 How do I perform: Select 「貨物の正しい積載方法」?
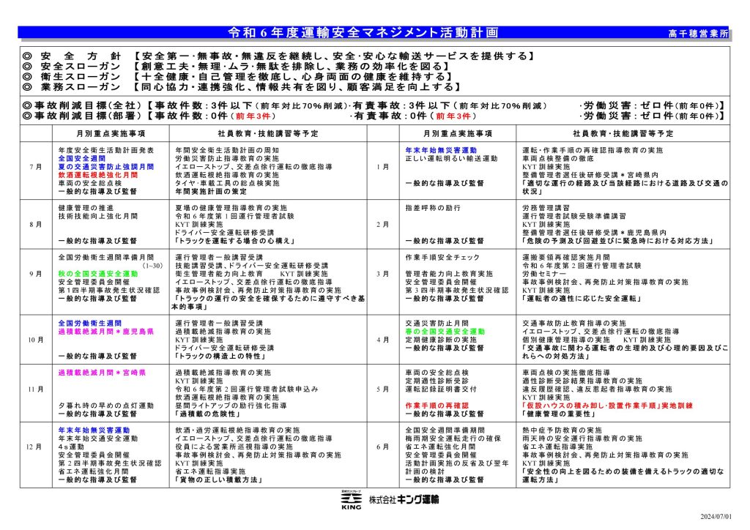pyautogui.click(x=218, y=479)
